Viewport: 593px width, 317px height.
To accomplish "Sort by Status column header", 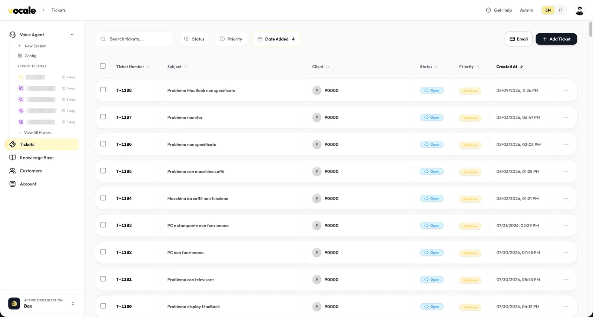I will [x=429, y=67].
